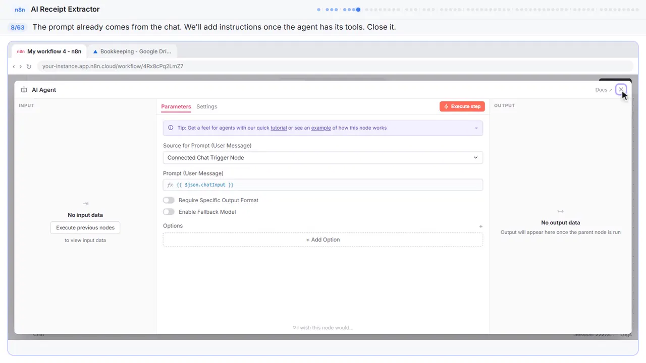This screenshot has height=363, width=646.
Task: Click the INPUT panel heading
Action: [x=26, y=106]
